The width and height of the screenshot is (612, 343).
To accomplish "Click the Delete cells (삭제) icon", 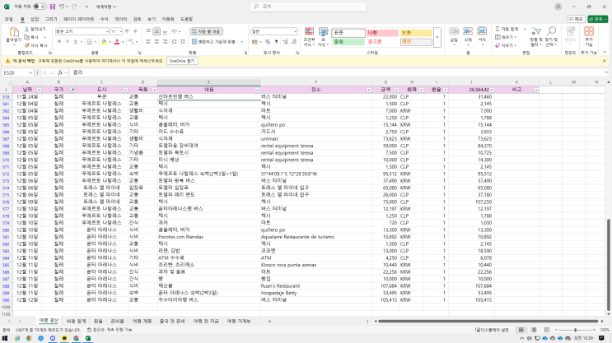I will pos(468,32).
